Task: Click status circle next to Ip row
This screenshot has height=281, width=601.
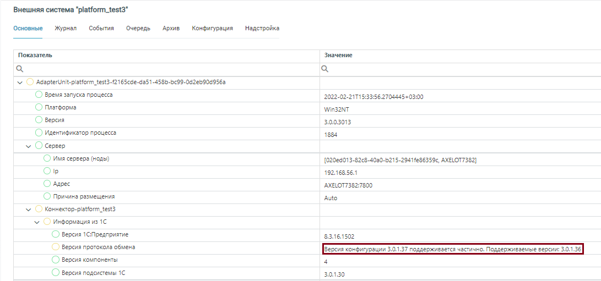Action: (x=47, y=171)
